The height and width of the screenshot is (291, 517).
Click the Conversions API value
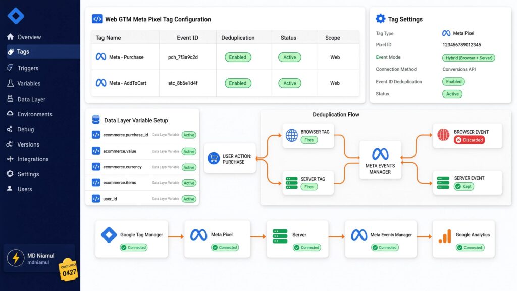click(x=459, y=69)
